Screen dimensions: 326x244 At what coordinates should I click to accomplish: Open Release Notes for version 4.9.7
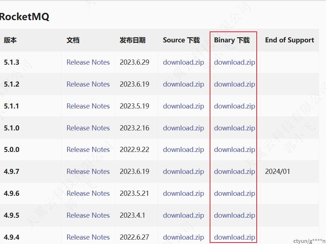[x=88, y=171]
